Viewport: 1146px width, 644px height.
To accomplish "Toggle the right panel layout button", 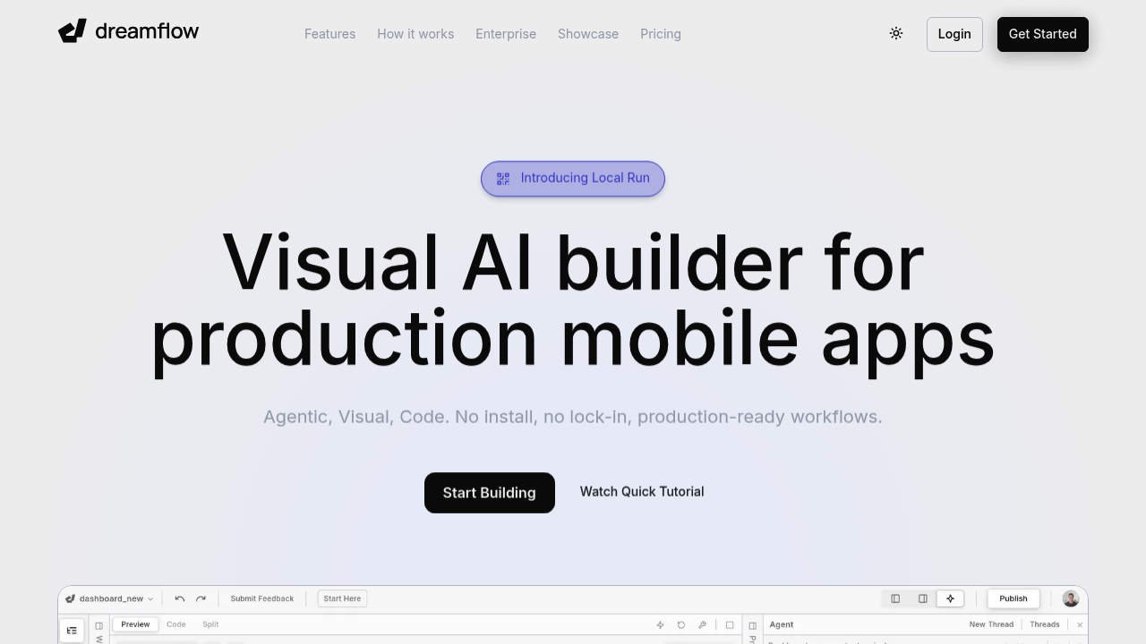I will (x=923, y=599).
